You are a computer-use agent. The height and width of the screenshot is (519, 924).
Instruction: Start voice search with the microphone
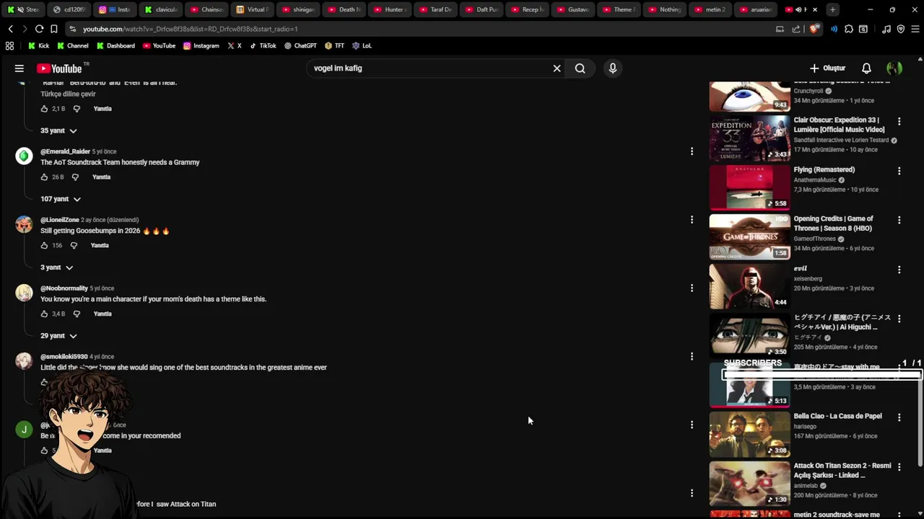click(613, 68)
